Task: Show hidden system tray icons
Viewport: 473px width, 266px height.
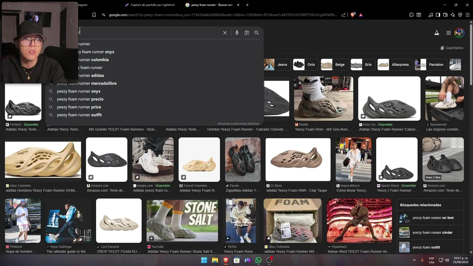Action: 414,260
